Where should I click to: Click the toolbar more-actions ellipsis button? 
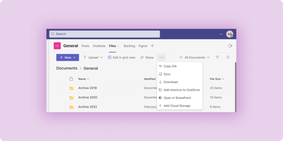[x=161, y=58]
